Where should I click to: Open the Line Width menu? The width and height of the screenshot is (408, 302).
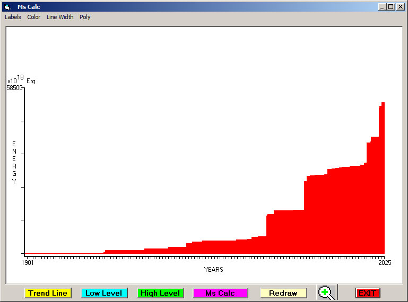tap(60, 17)
